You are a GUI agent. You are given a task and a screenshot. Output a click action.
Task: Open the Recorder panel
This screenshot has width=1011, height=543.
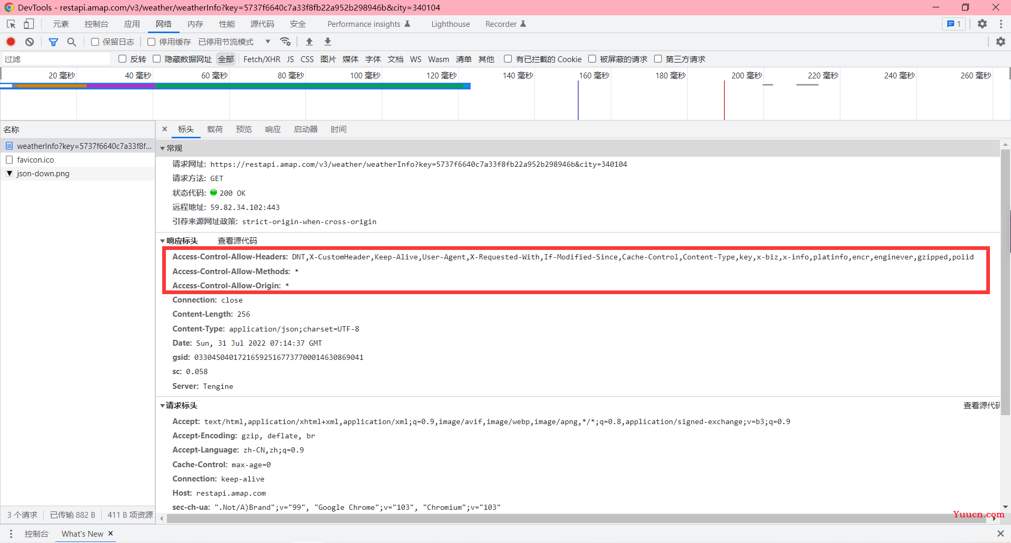506,24
